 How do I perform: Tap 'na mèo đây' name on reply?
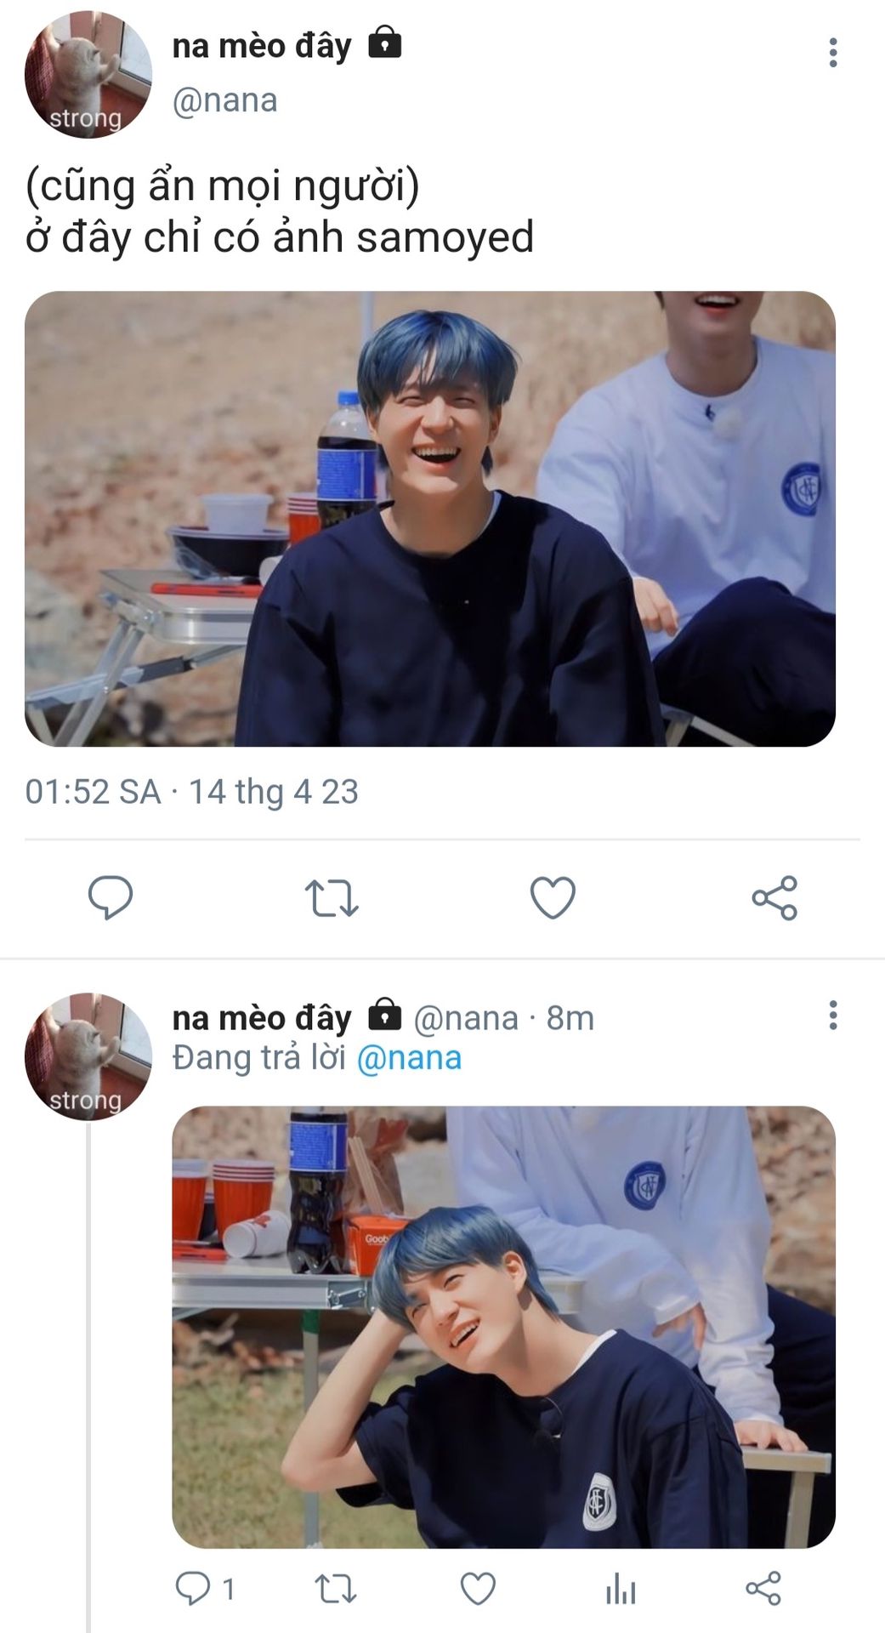[x=262, y=1017]
